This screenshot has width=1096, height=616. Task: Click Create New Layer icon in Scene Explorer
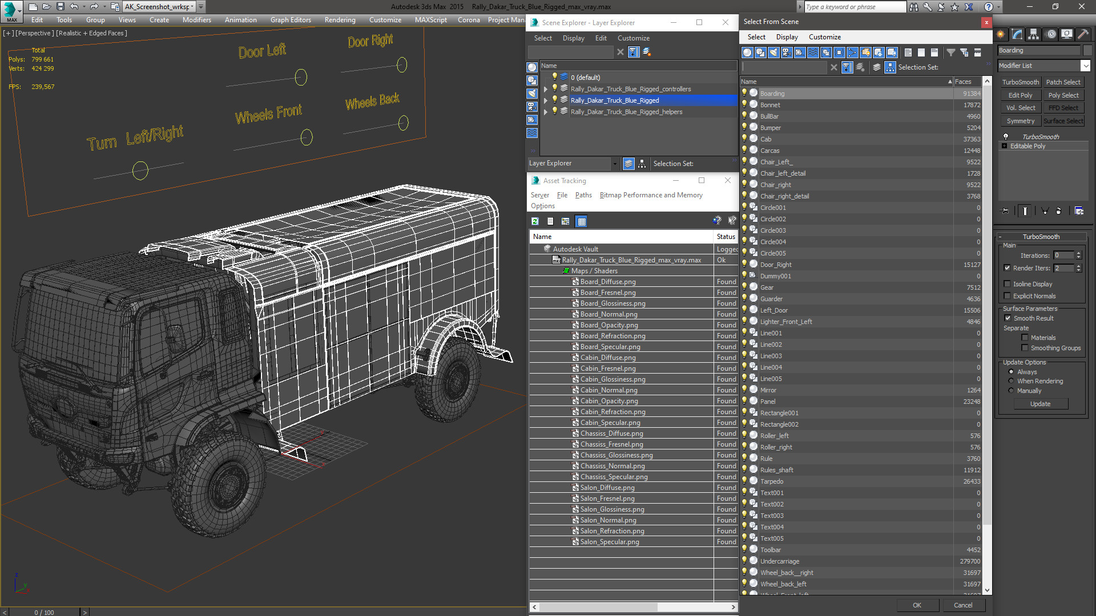[647, 52]
